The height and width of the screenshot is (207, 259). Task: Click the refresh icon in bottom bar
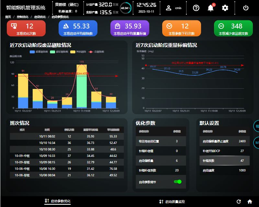coord(239,202)
